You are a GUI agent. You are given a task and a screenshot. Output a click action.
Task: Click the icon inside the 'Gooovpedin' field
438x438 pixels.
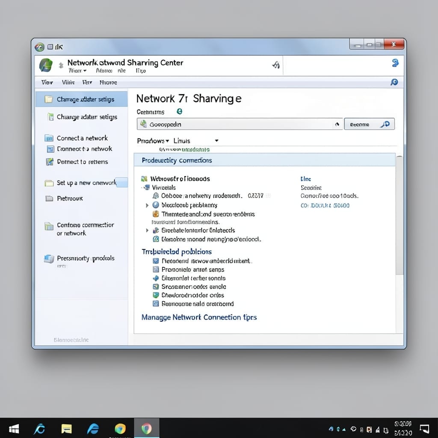click(x=143, y=124)
